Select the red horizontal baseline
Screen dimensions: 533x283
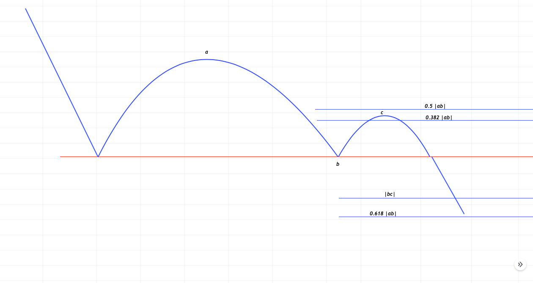[x=212, y=157]
